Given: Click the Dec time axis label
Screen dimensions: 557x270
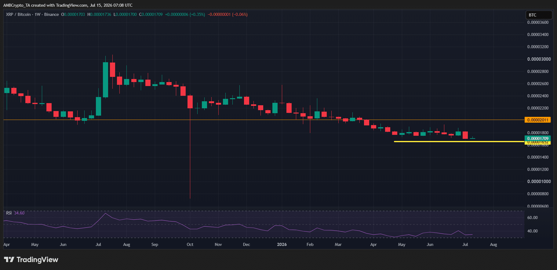Looking at the screenshot, I should coord(246,244).
